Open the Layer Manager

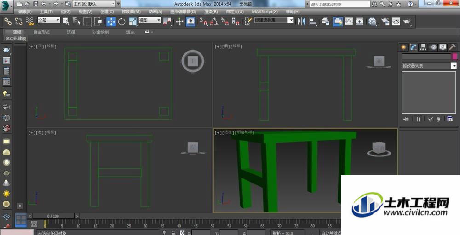click(325, 21)
